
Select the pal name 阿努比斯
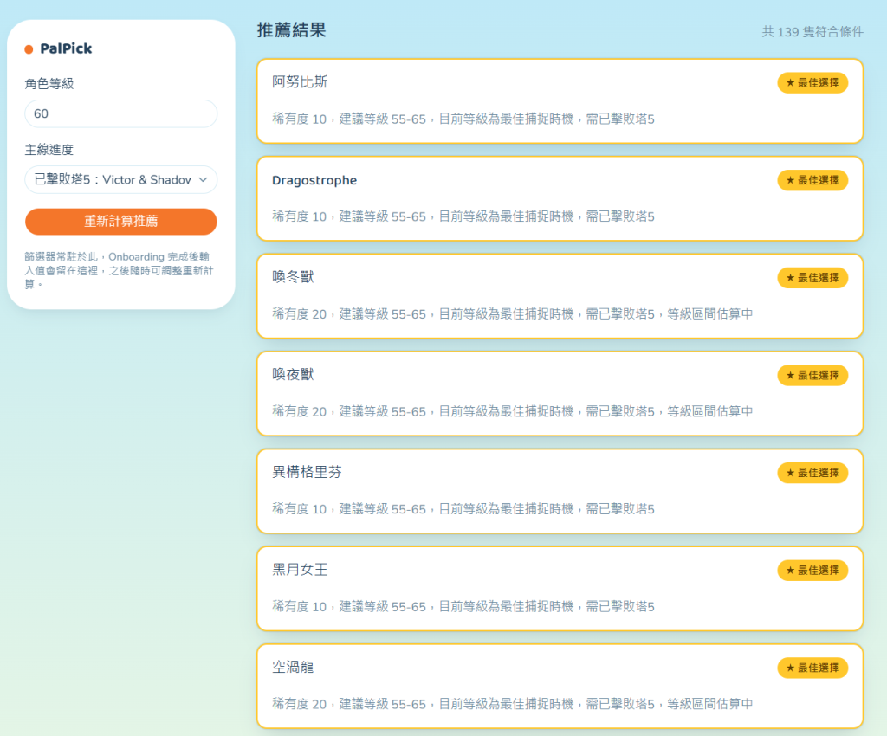click(300, 82)
